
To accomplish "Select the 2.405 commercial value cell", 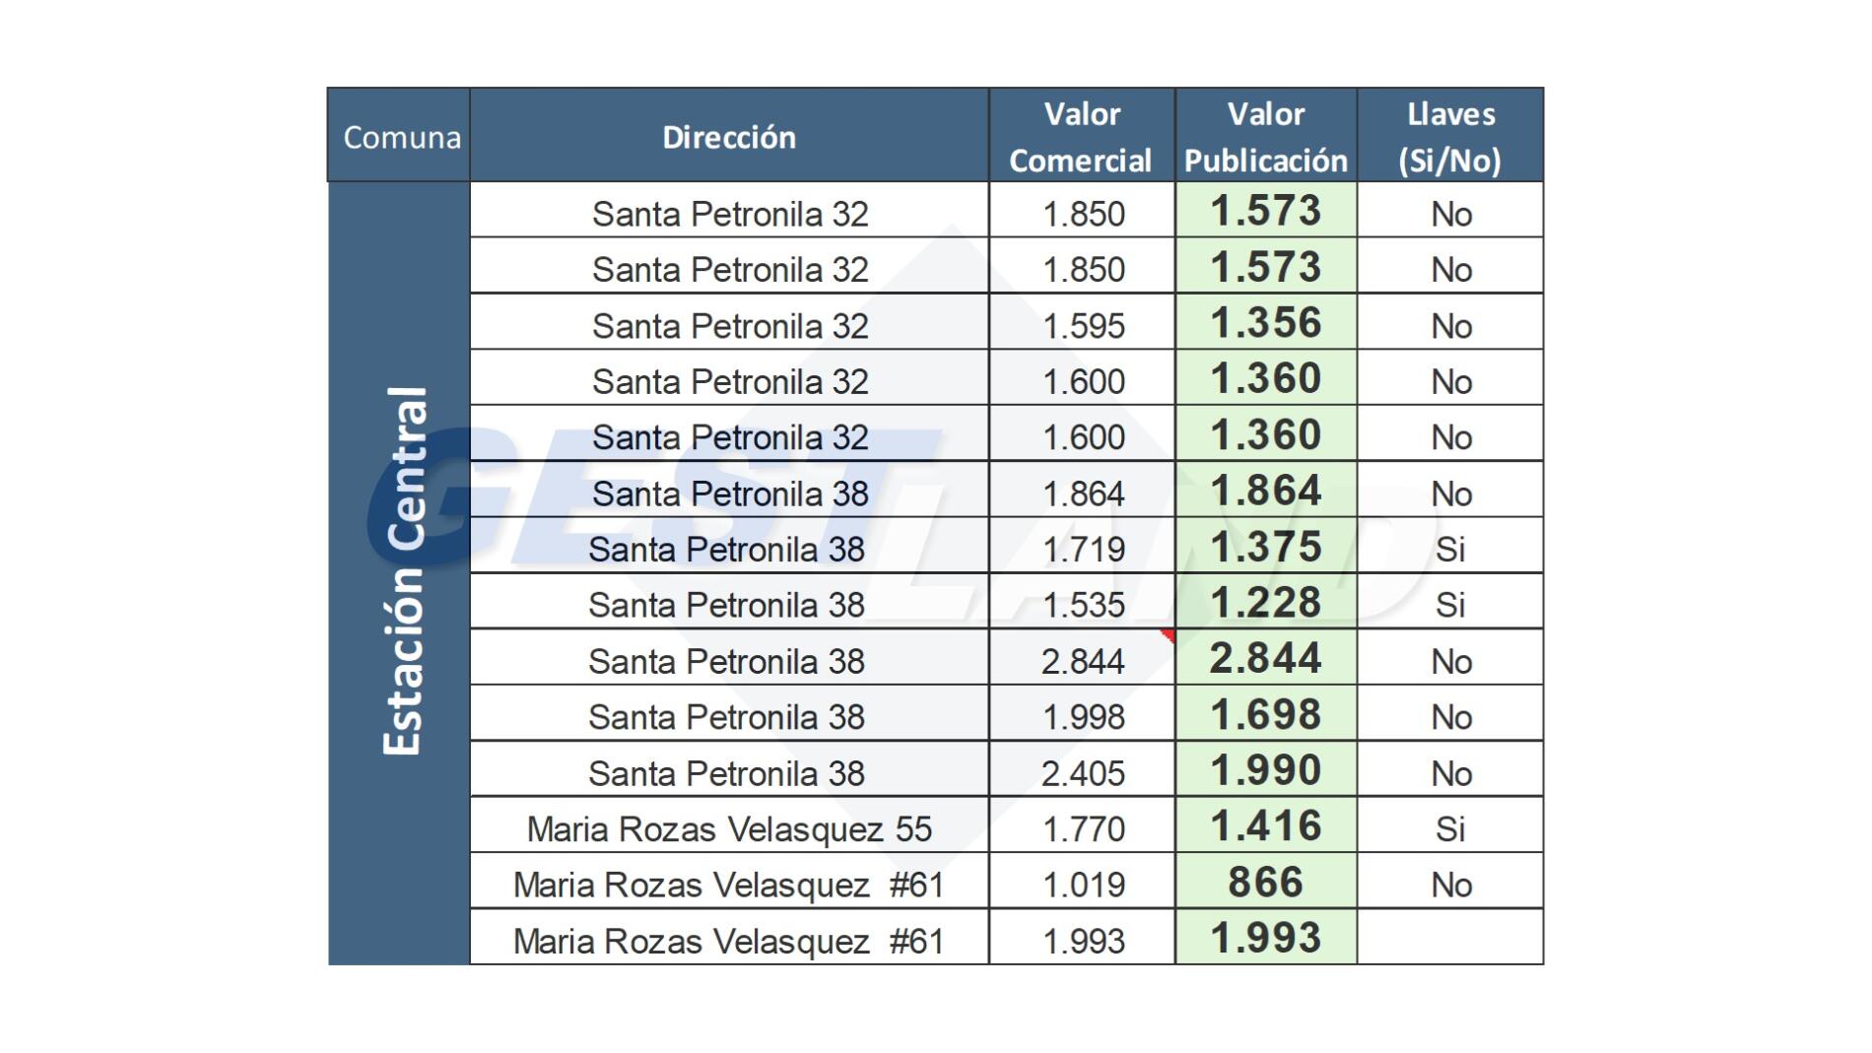I will pos(1083,773).
